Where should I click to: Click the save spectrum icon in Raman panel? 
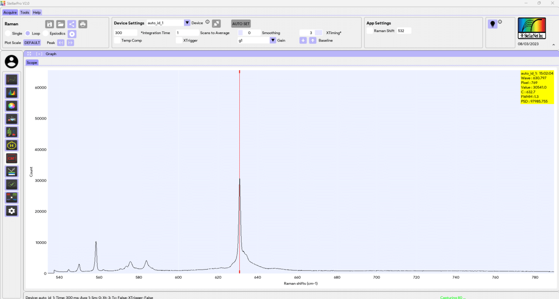pos(49,24)
